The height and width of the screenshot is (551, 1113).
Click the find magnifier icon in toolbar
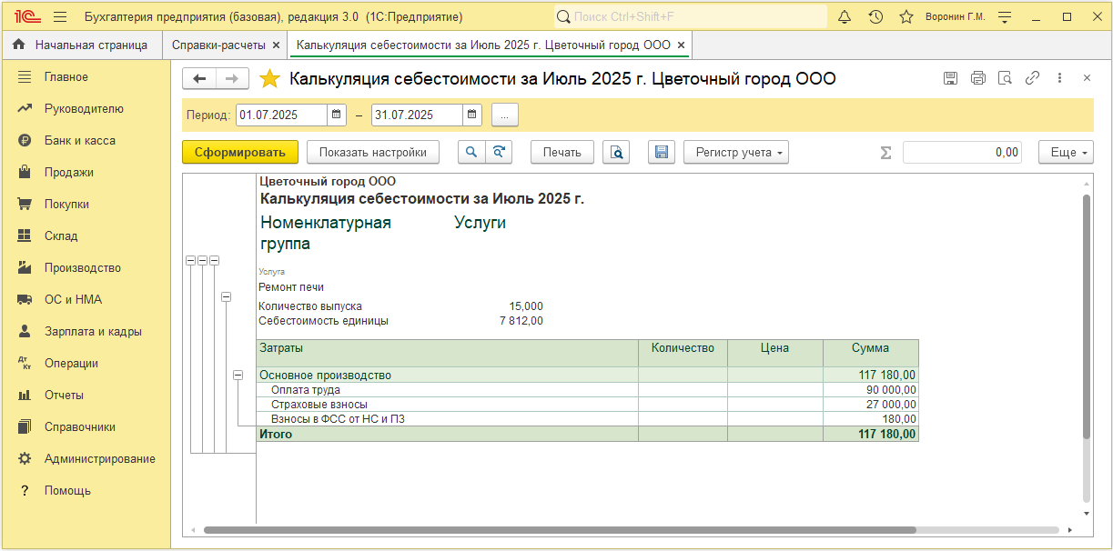tap(471, 152)
